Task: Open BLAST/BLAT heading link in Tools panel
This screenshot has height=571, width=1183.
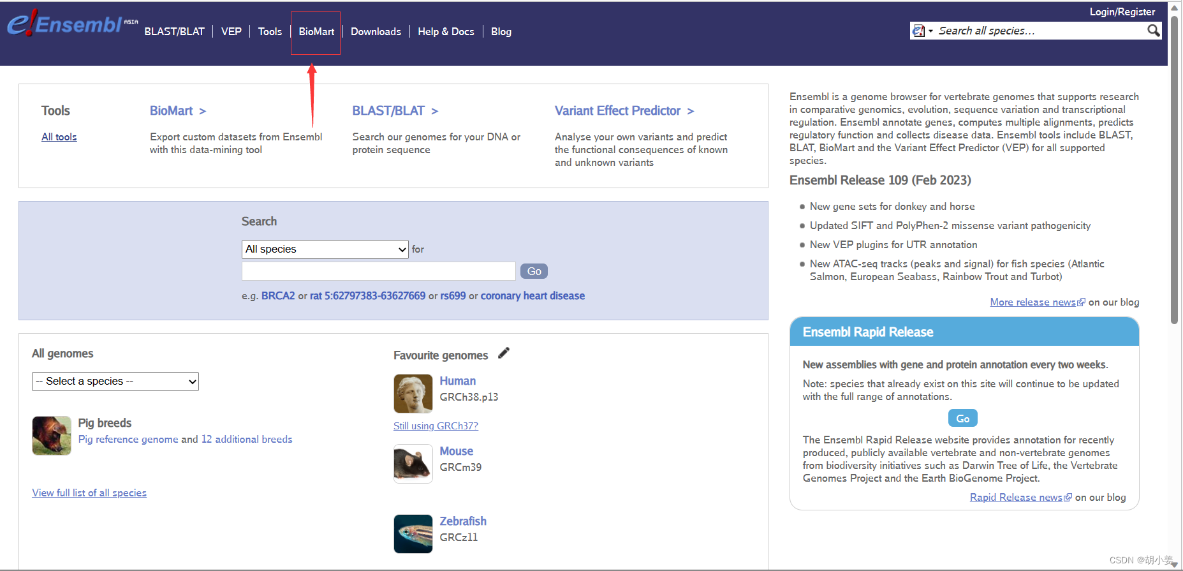Action: (x=395, y=110)
